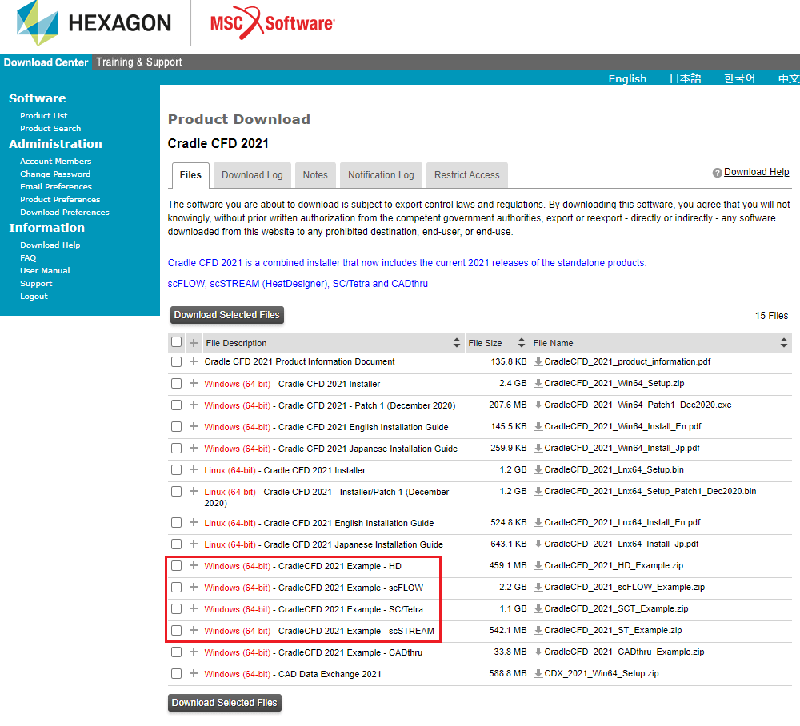Select checkbox for CradleCFD 2021 Example - HD
The height and width of the screenshot is (726, 800).
pyautogui.click(x=177, y=566)
